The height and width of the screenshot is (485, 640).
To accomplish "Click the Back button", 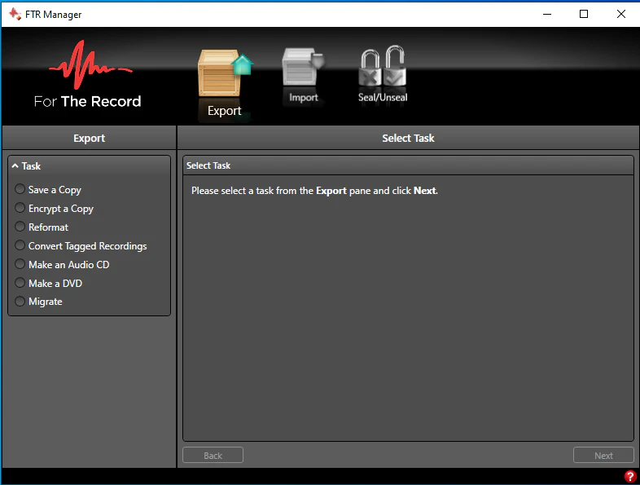I will point(213,455).
